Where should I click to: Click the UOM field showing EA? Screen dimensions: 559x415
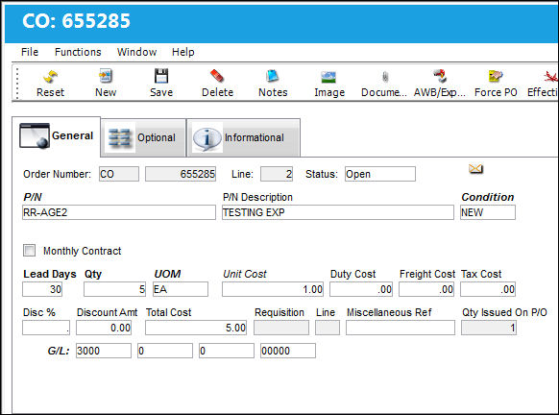pos(181,289)
